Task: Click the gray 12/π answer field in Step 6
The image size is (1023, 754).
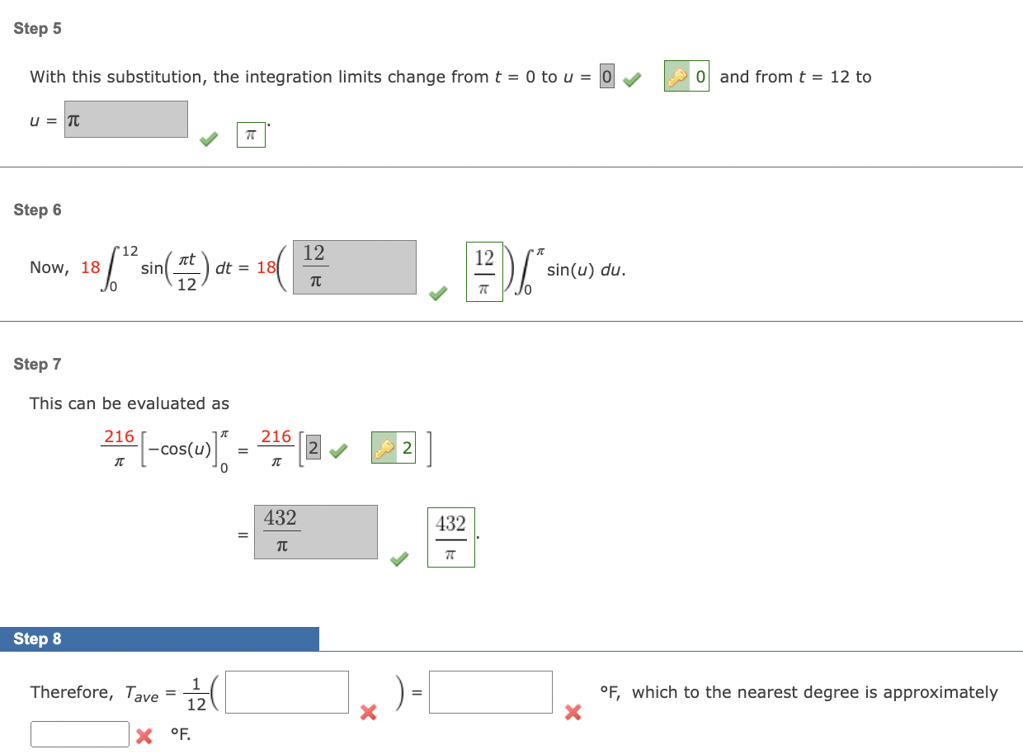Action: tap(354, 266)
